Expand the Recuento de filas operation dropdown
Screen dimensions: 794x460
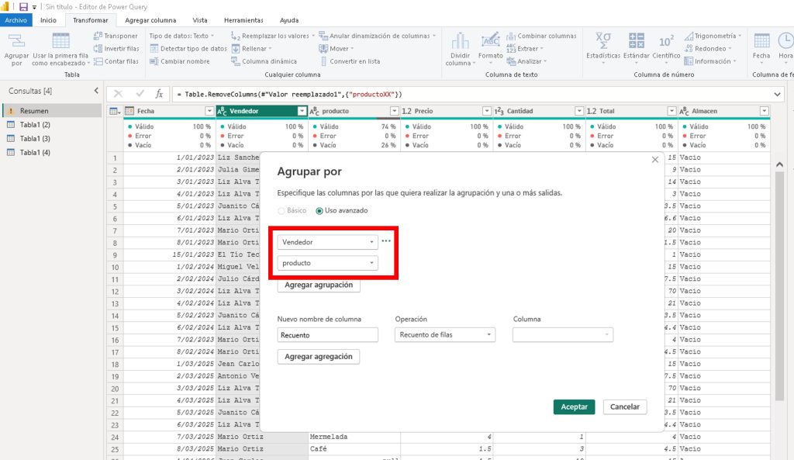(444, 334)
